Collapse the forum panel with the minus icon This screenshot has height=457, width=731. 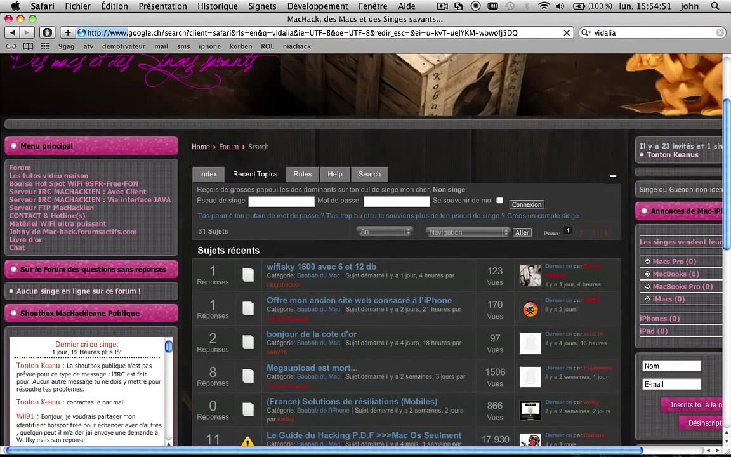(612, 176)
